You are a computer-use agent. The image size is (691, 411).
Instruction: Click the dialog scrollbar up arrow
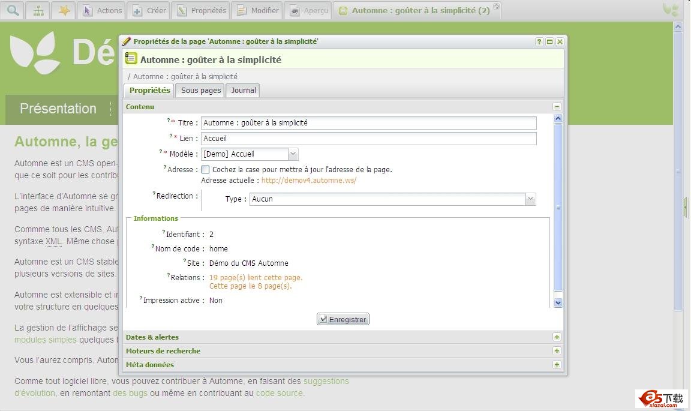coord(558,118)
